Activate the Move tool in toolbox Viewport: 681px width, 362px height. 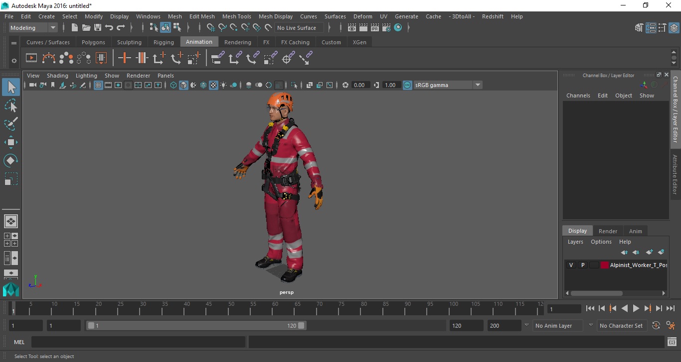point(11,142)
